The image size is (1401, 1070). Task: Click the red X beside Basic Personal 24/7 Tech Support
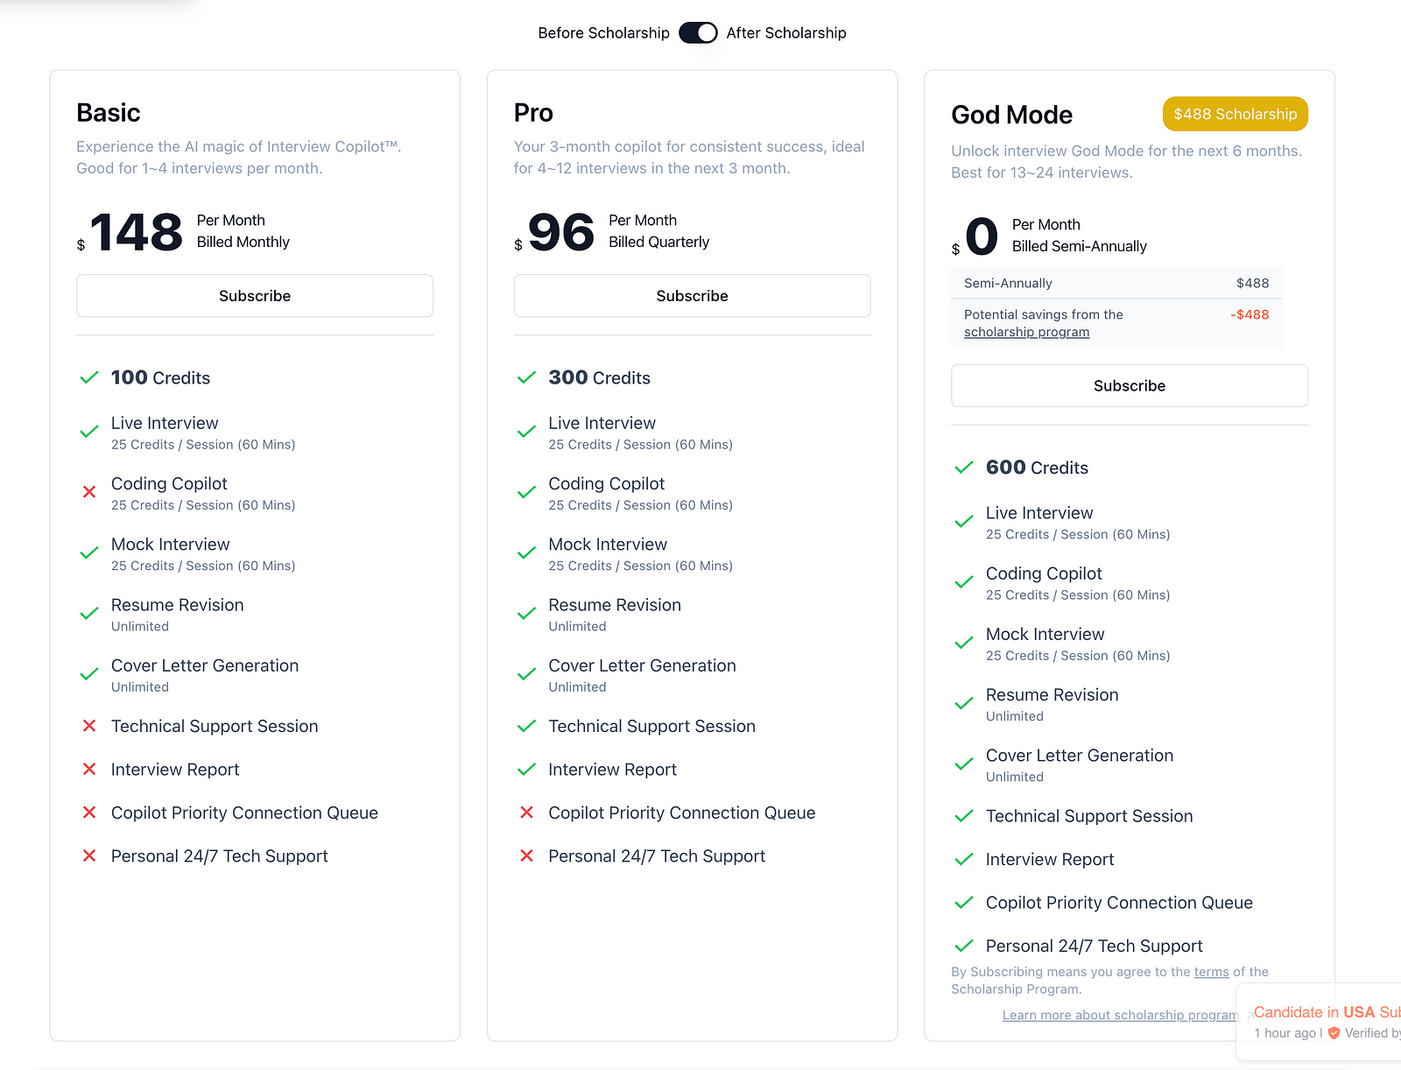point(89,855)
